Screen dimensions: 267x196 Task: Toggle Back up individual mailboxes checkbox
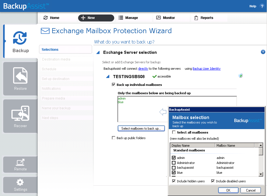[114, 84]
